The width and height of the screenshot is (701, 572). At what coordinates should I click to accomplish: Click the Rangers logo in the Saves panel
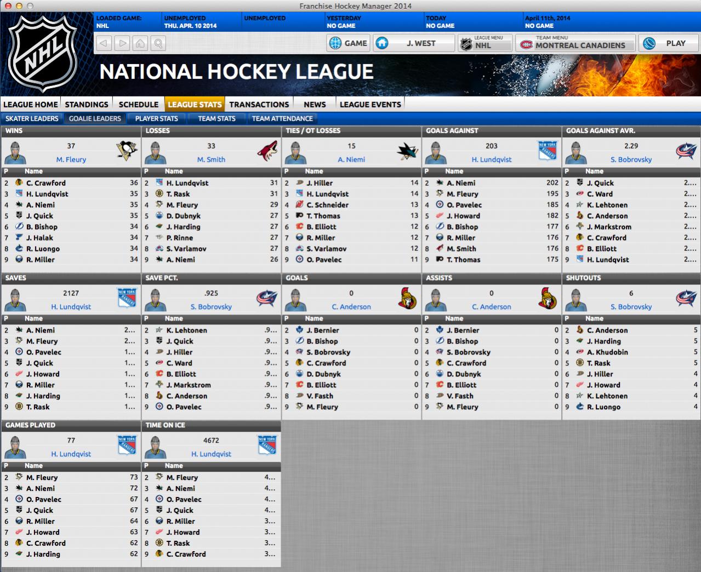127,298
